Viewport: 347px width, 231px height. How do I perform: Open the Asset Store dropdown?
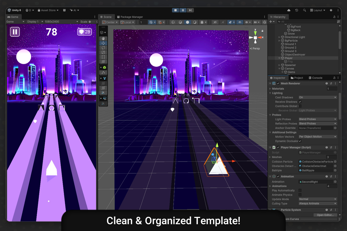click(48, 10)
